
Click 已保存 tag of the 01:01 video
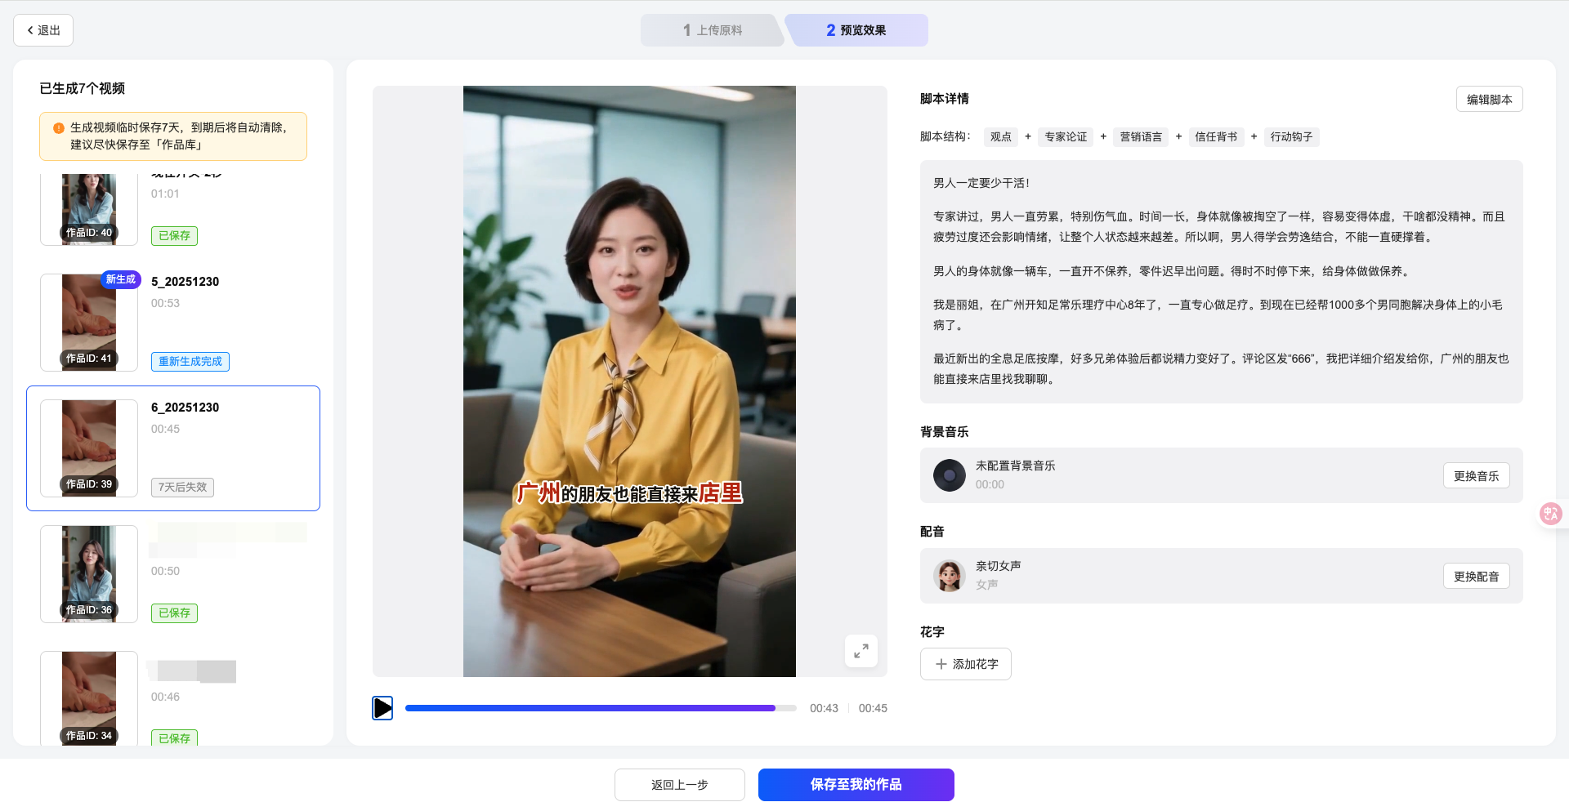tap(174, 236)
